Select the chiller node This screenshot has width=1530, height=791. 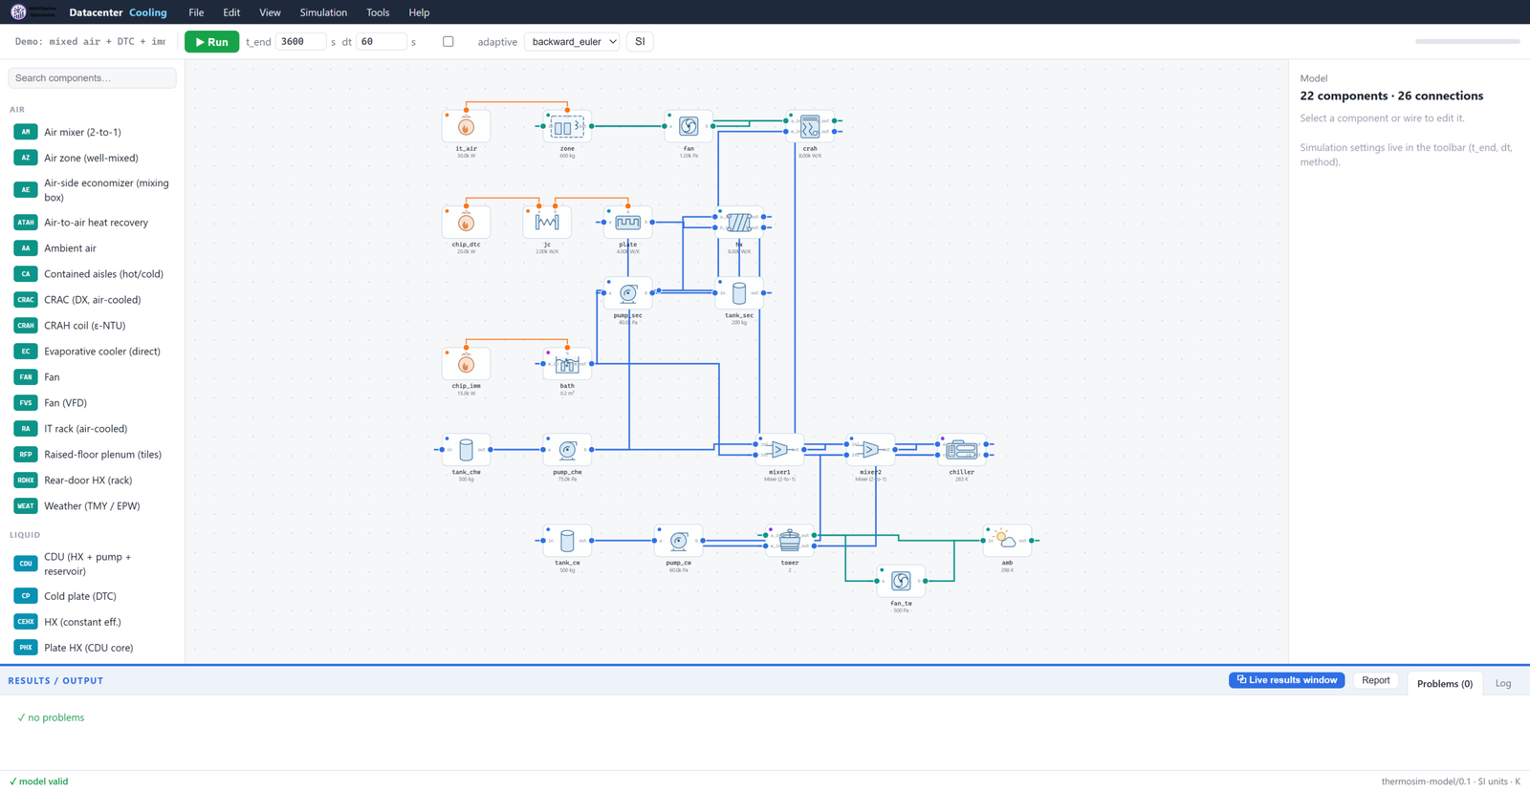961,450
